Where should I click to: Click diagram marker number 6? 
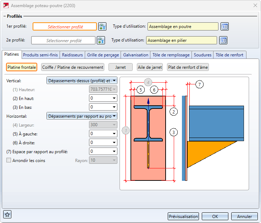coord(154,90)
